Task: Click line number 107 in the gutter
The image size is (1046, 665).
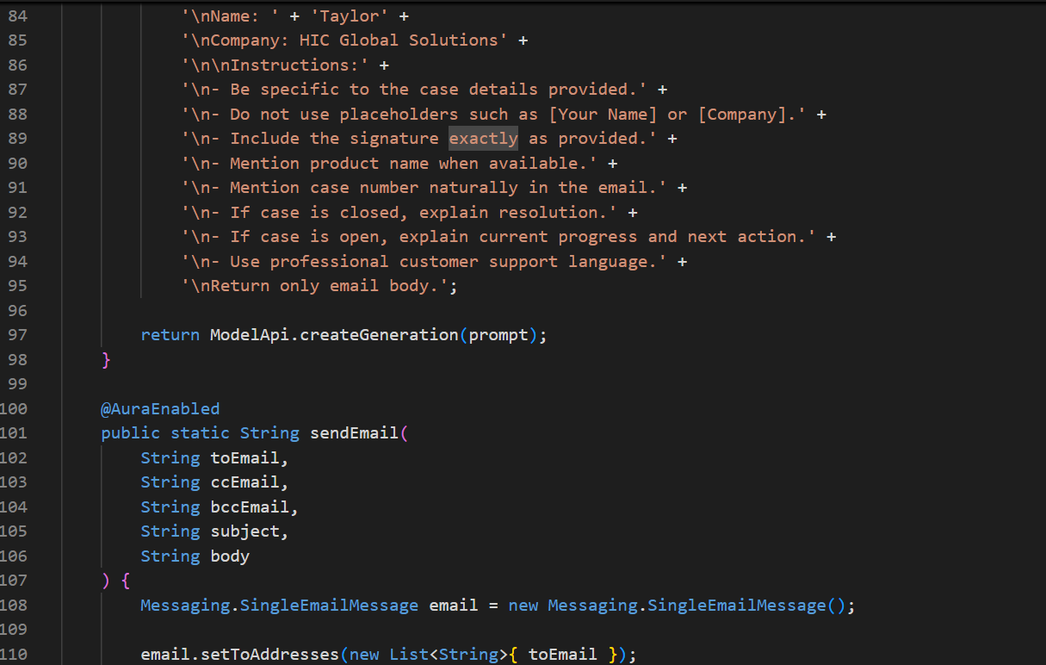Action: point(15,580)
